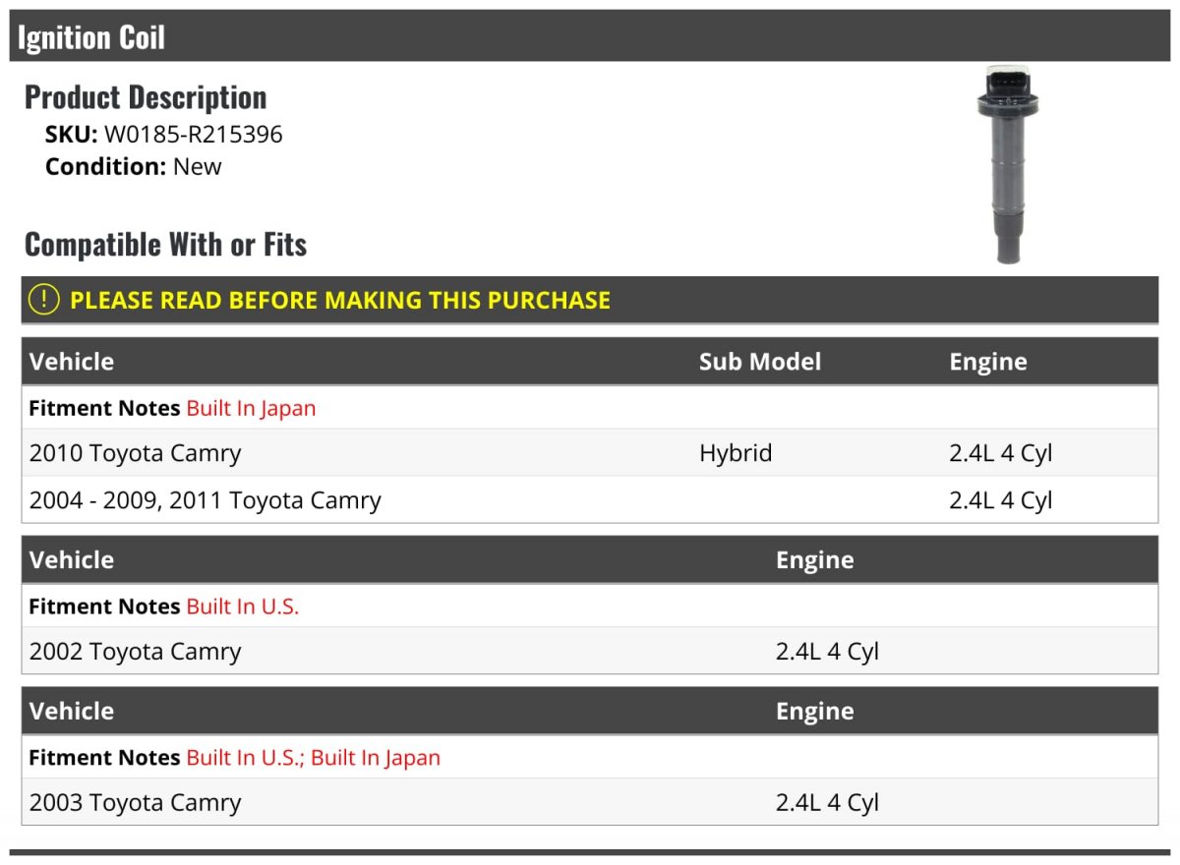Click the PLEASE READ BEFORE MAKING THIS PURCHASE banner

[x=590, y=300]
